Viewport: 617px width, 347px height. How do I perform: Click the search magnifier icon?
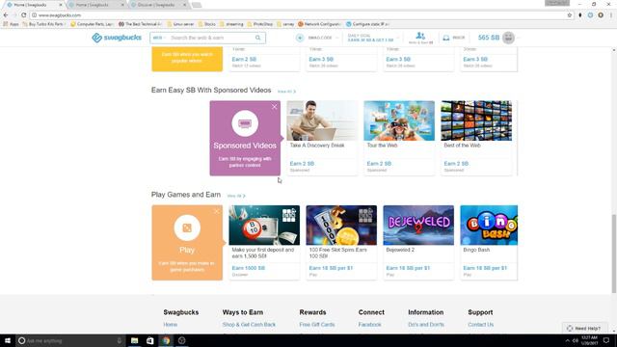click(257, 38)
